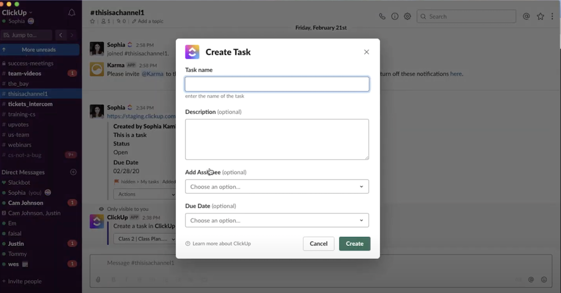The width and height of the screenshot is (561, 293).
Task: Click the Search field in header
Action: [x=466, y=16]
